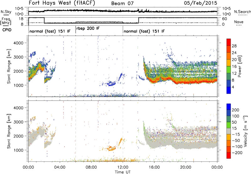The height and width of the screenshot is (174, 251).
Task: Click velocity colorbar tick value -200
Action: point(237,153)
